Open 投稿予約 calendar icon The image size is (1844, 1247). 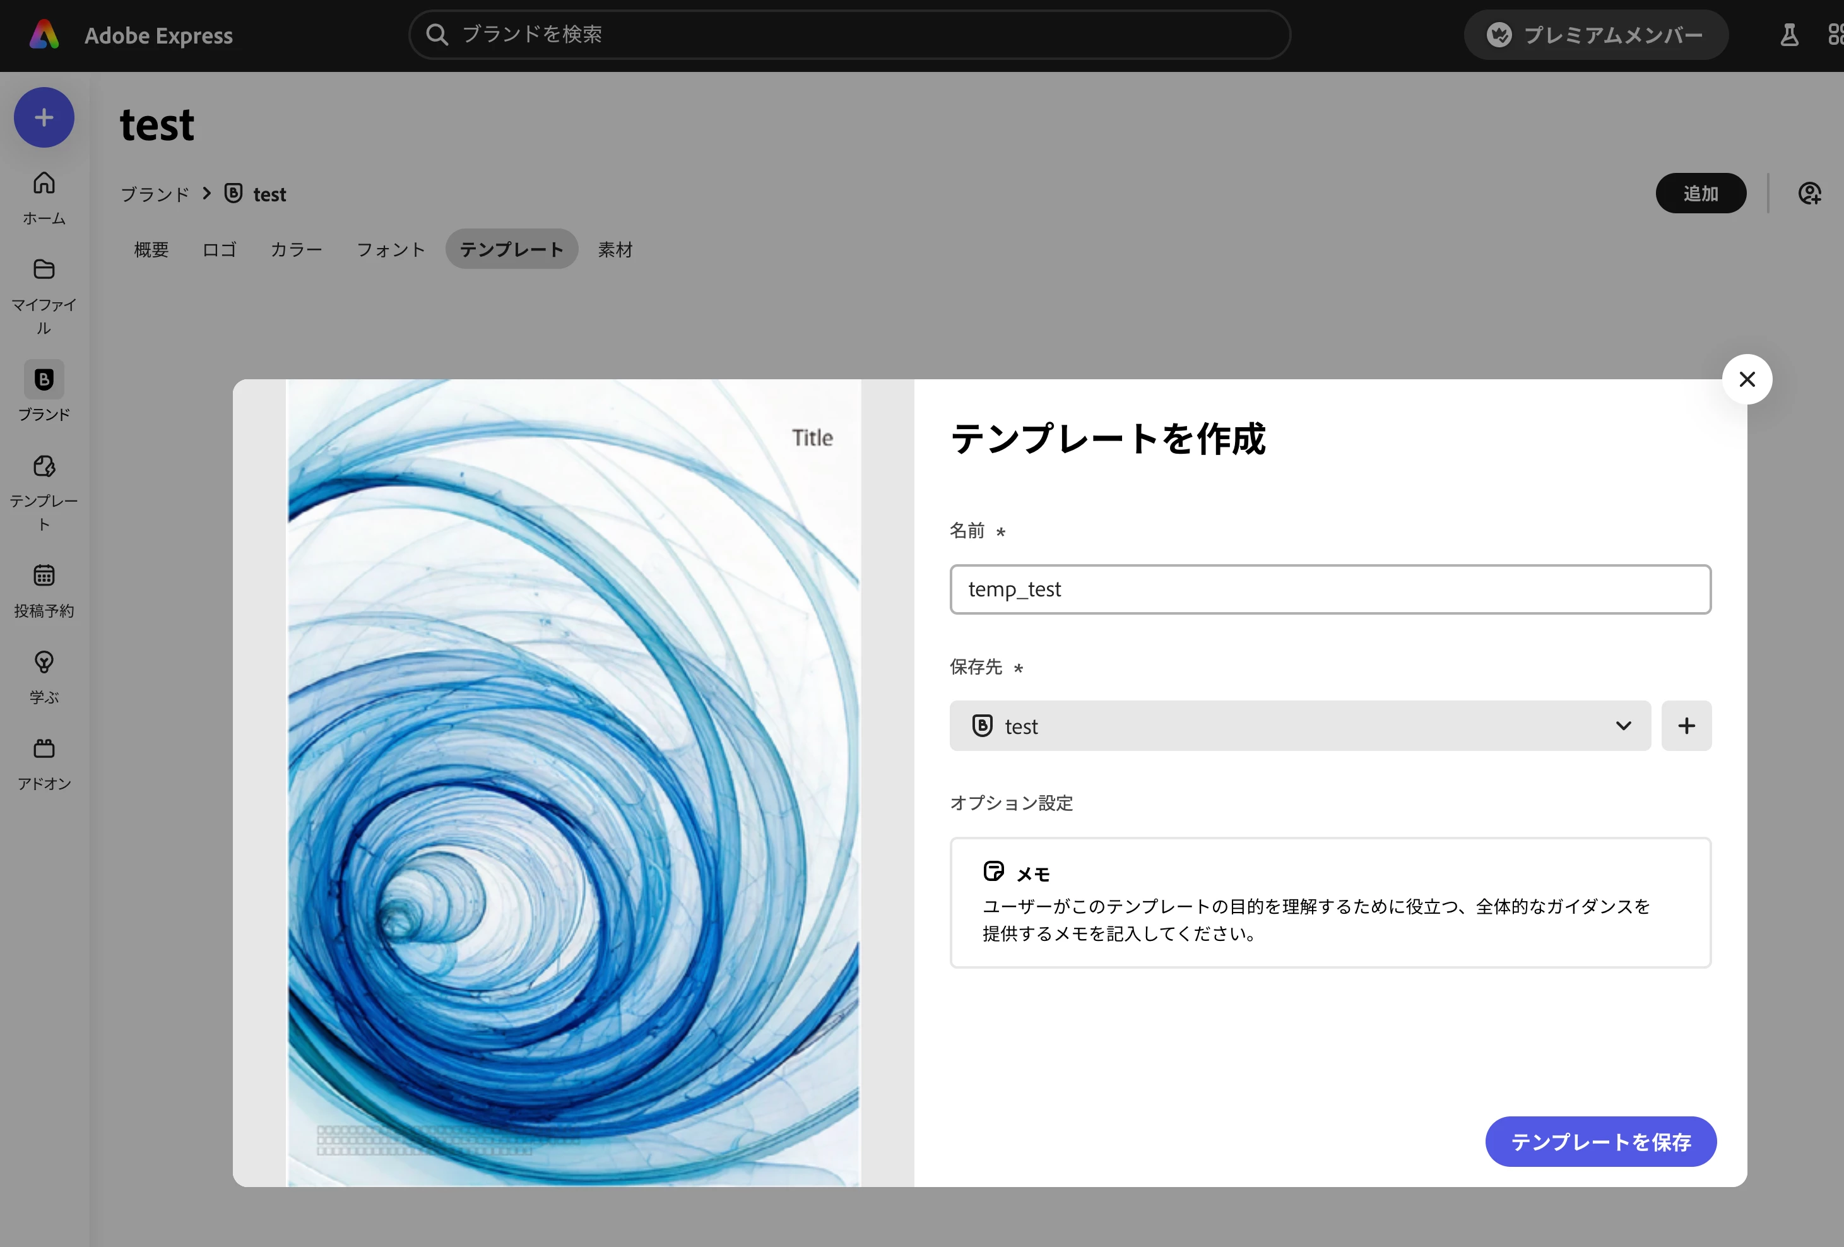44,575
